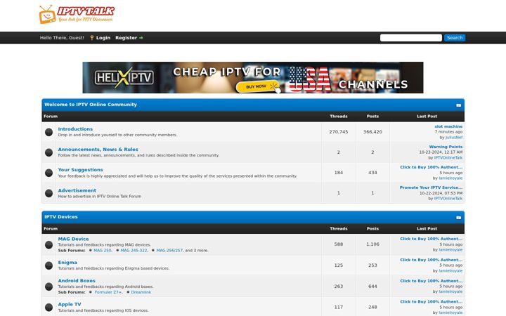
Task: Click the '10-23-2024, 12:17 AM' timestamp
Action: (441, 152)
